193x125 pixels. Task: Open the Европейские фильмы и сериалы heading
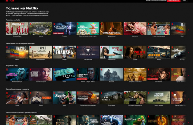[x=17, y=89]
